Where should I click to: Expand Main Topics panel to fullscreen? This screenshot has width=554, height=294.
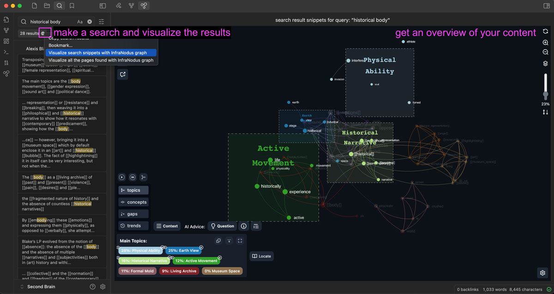(240, 241)
